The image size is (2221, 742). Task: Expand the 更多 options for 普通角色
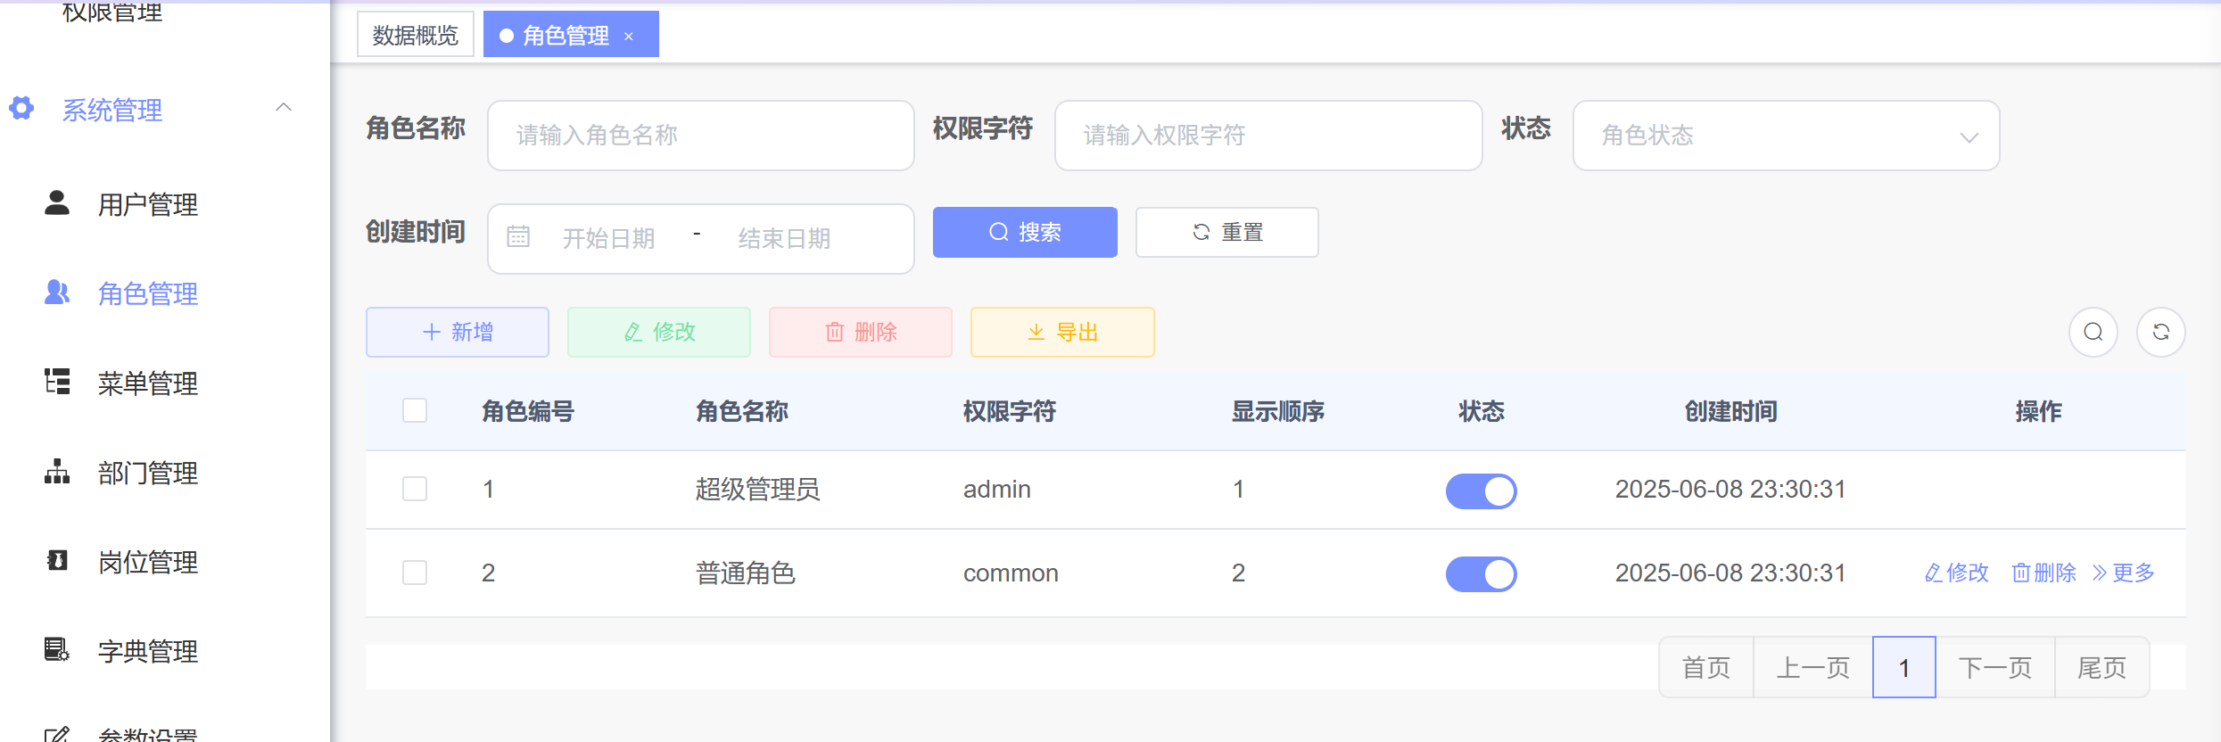(2123, 573)
